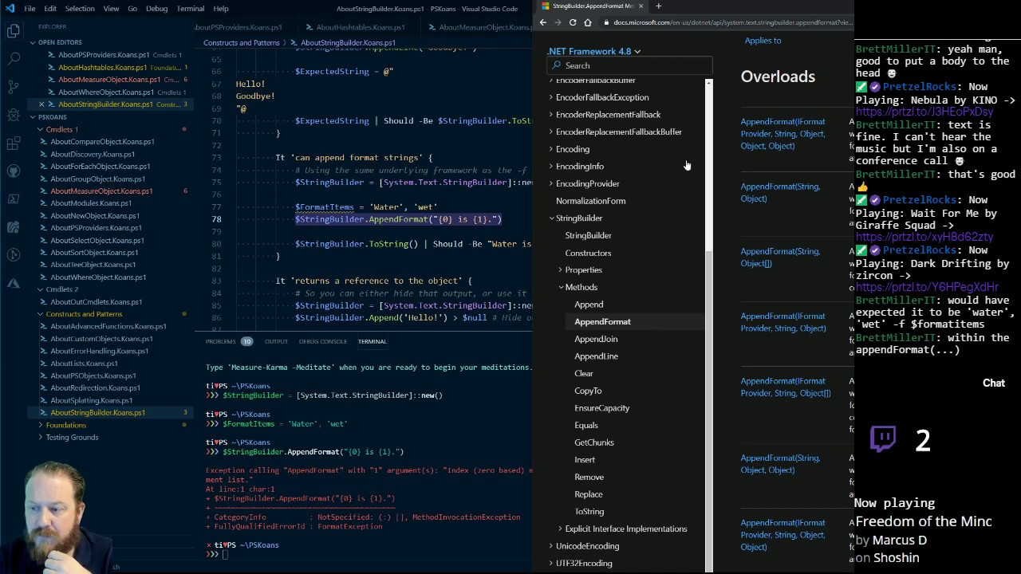Go forward in the browser
1021x574 pixels.
pyautogui.click(x=558, y=22)
